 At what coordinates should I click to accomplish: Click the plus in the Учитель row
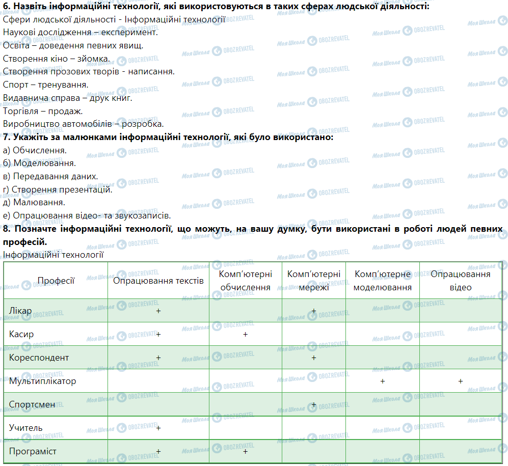click(158, 428)
